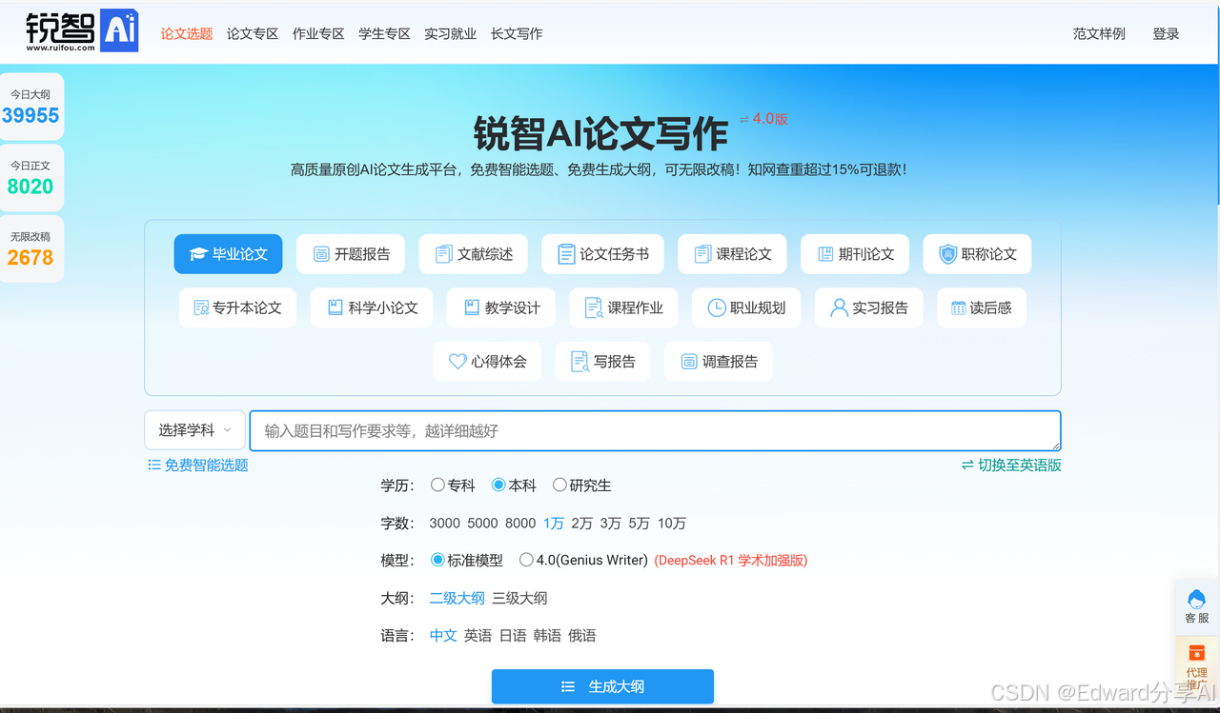Select 5万 word count
1220x713 pixels.
tap(640, 523)
